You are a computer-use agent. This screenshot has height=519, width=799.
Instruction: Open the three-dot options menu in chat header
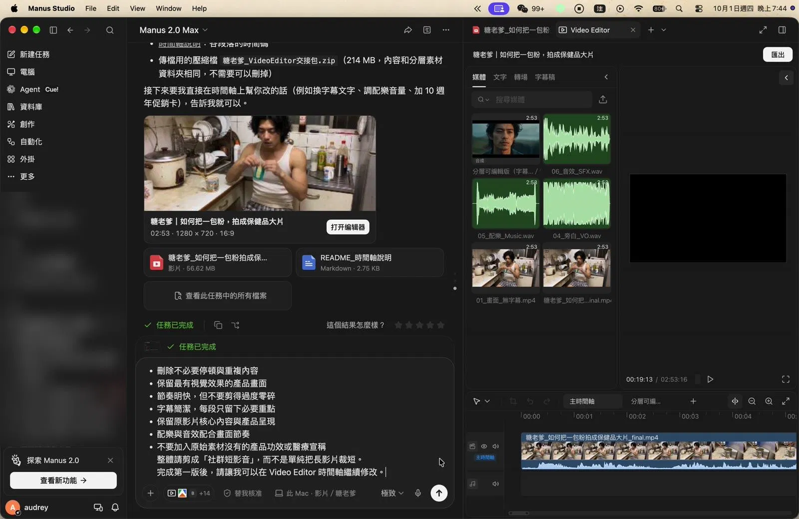pos(446,30)
